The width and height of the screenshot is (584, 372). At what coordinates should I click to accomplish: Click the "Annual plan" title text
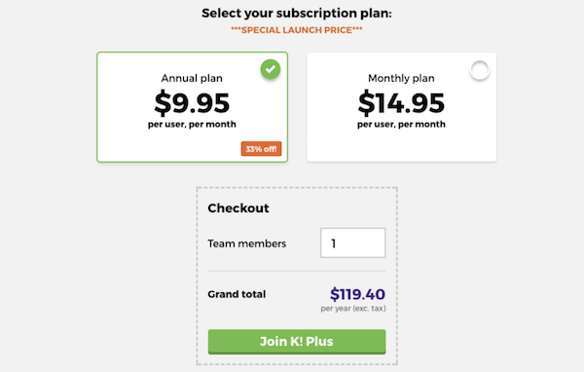coord(192,78)
